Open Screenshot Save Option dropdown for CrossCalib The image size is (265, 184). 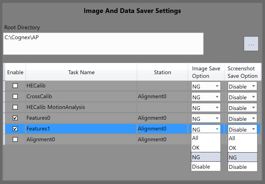[x=242, y=97]
